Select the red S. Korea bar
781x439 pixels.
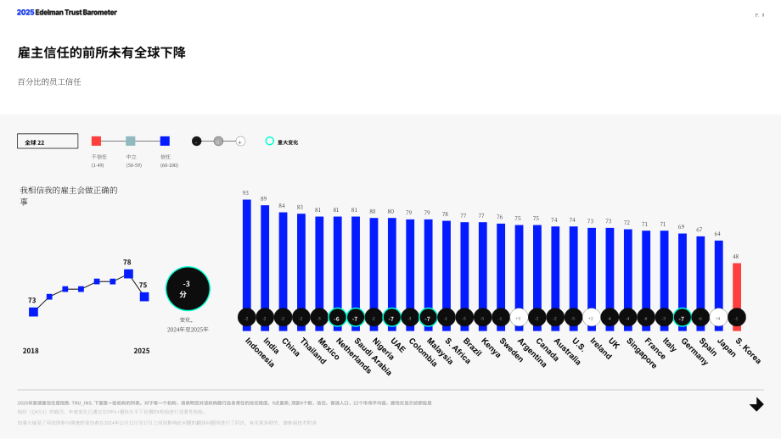[737, 297]
